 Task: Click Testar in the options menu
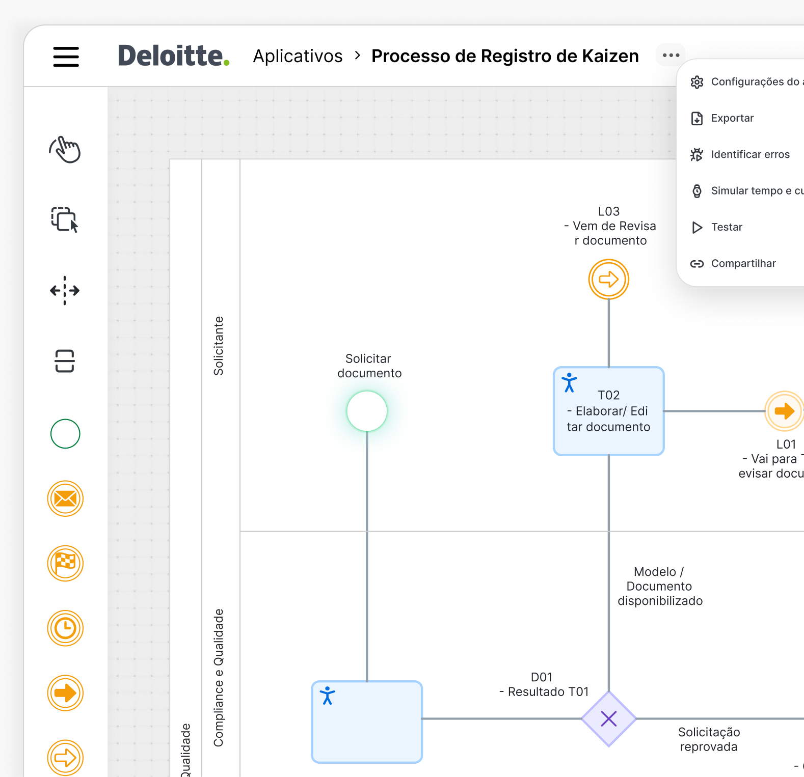[727, 227]
